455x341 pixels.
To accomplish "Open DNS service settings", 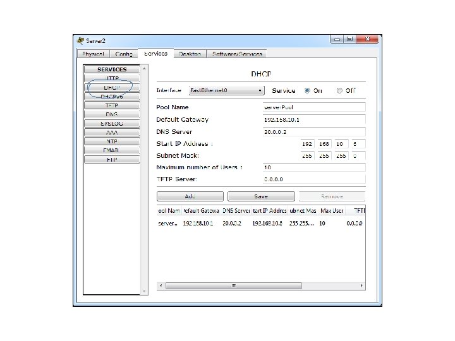I will pos(112,114).
